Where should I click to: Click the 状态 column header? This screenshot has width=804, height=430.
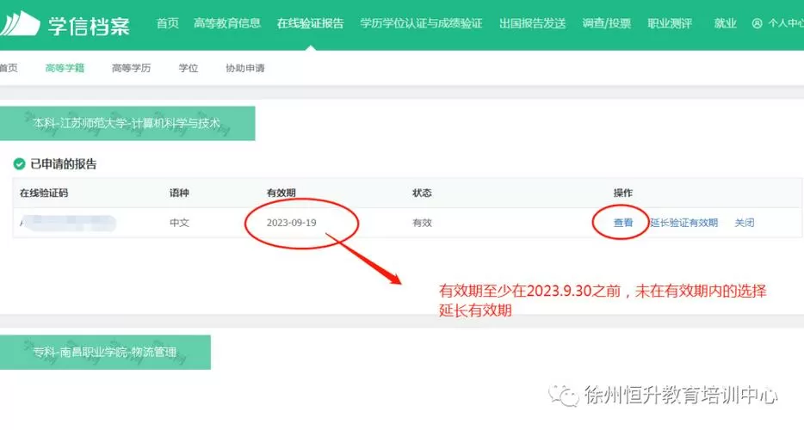pyautogui.click(x=422, y=193)
